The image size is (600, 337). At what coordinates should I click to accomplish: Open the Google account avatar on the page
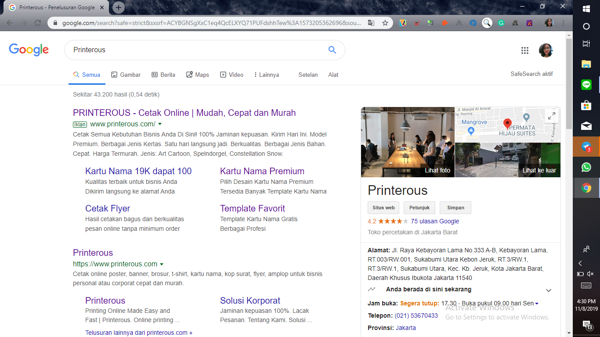pos(546,50)
